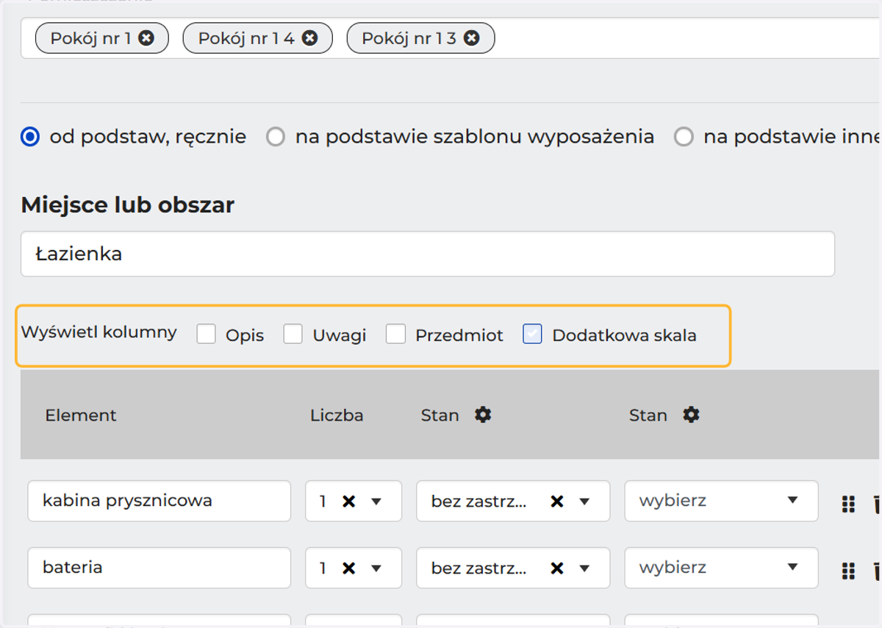Open quantity dropdown for kabina prysznicowa
Viewport: 882px width, 628px height.
click(x=376, y=501)
